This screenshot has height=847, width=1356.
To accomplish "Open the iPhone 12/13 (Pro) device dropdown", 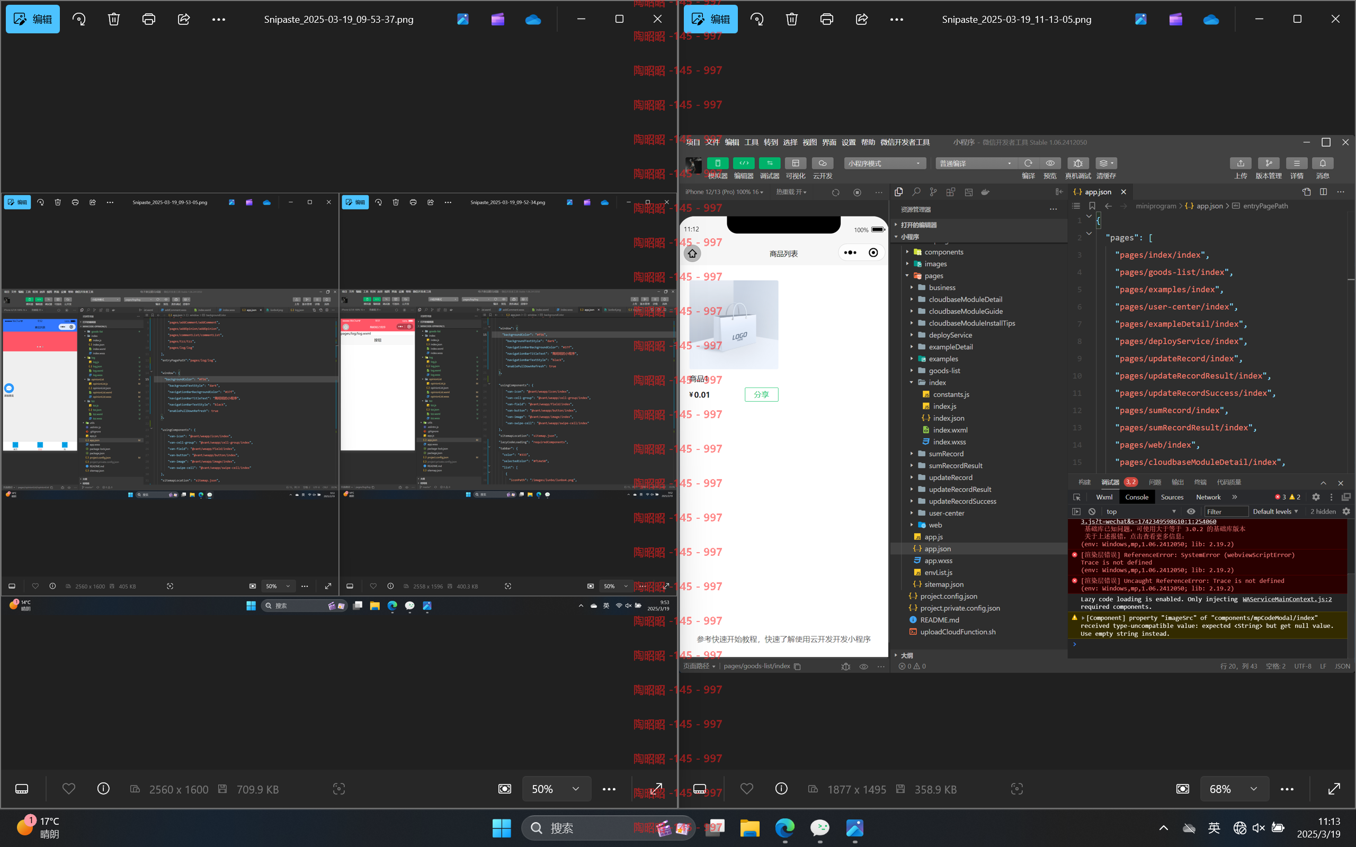I will pyautogui.click(x=725, y=192).
